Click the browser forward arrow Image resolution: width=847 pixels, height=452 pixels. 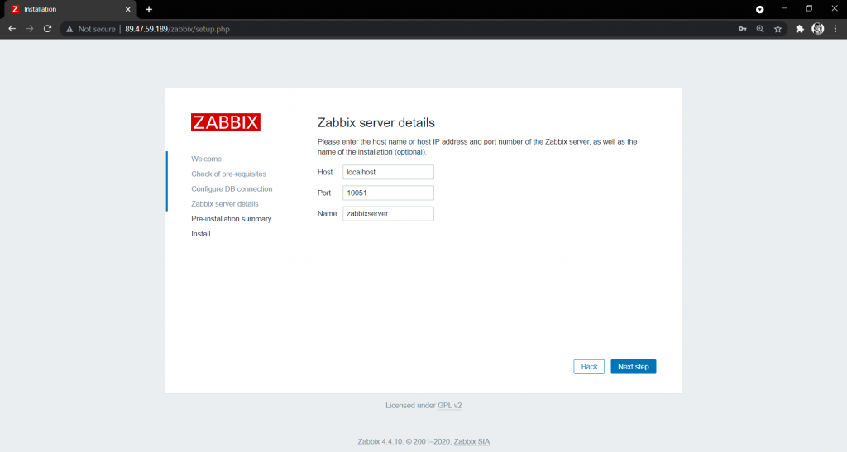[x=30, y=29]
